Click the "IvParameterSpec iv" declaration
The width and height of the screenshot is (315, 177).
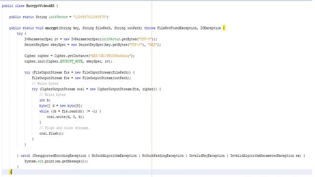click(x=41, y=39)
